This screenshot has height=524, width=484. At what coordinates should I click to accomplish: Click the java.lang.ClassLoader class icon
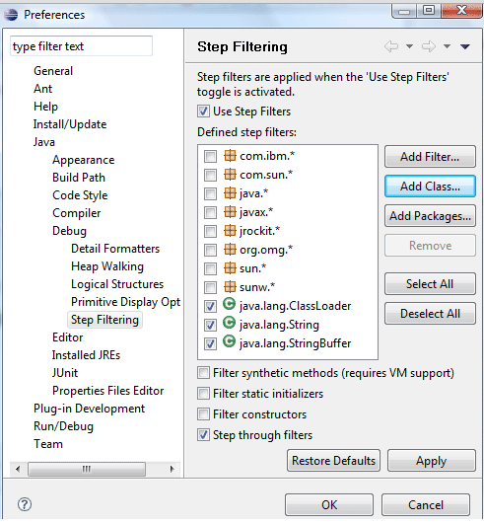[x=229, y=305]
